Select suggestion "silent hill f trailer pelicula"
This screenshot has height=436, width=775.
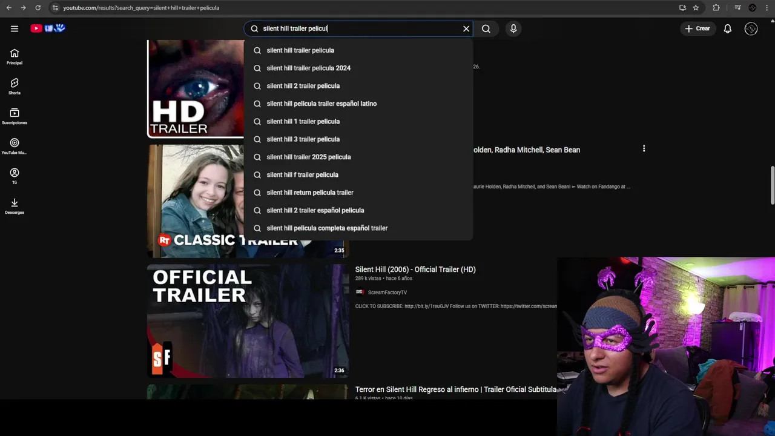[x=358, y=174]
